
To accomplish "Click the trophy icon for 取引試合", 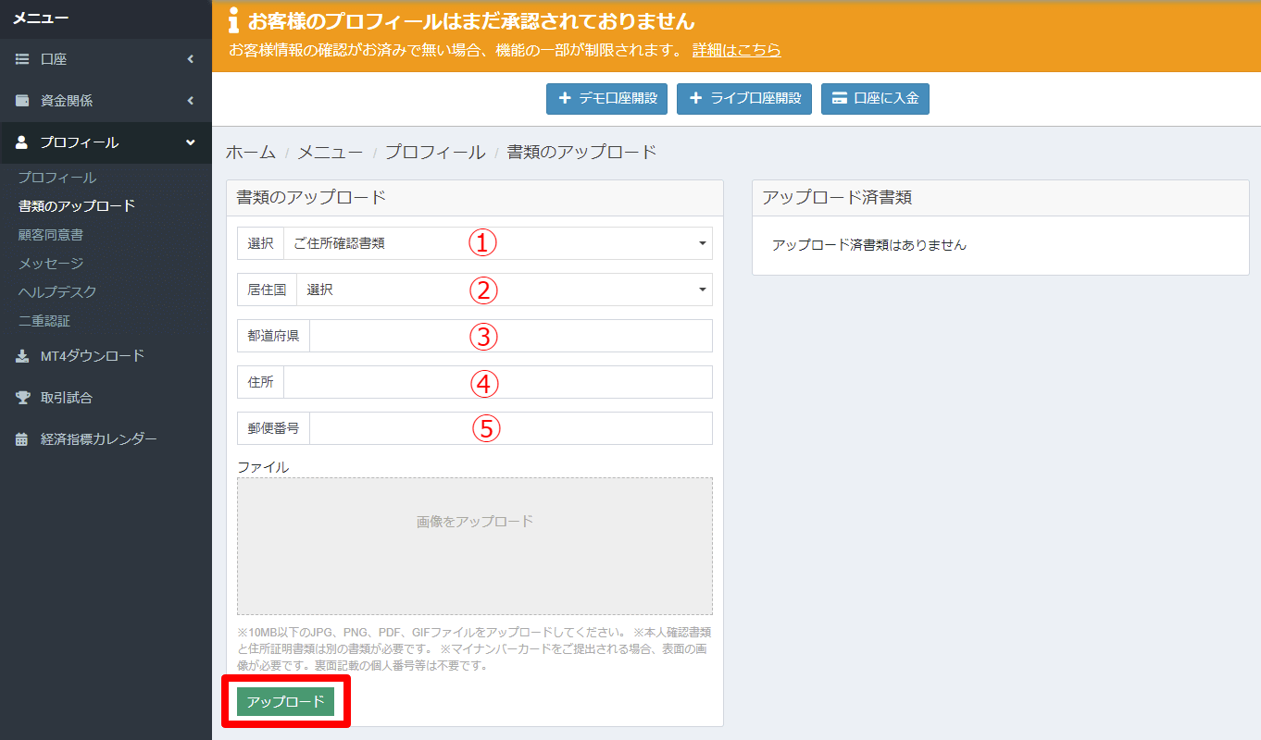I will pos(22,398).
